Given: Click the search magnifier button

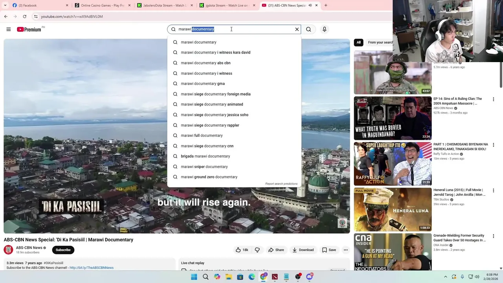Looking at the screenshot, I should point(308,29).
